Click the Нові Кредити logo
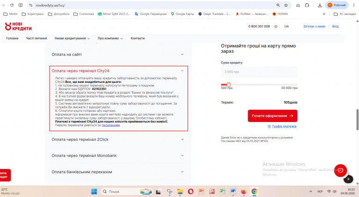 pyautogui.click(x=18, y=27)
